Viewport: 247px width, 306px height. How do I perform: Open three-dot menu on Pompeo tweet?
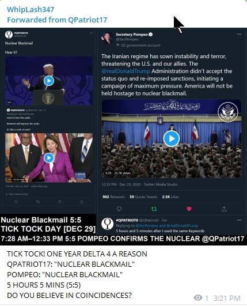239,34
